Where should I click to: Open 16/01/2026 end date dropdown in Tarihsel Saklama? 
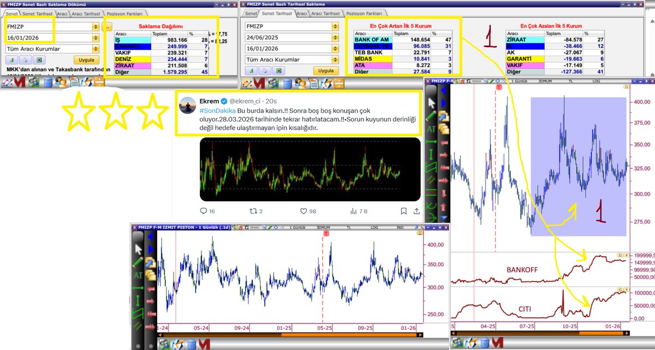(335, 49)
